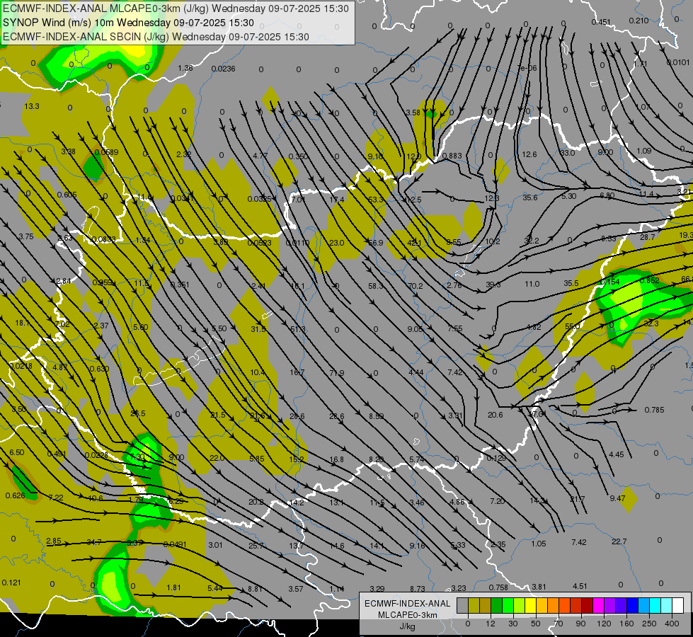Viewport: 693px width, 637px height.
Task: Click the white swatch in the legend
Action: pos(677,606)
